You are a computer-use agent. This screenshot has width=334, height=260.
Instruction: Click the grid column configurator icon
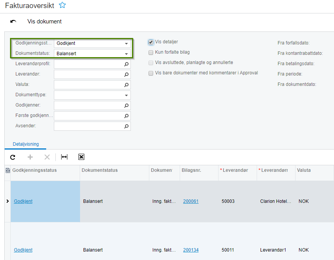click(8, 170)
